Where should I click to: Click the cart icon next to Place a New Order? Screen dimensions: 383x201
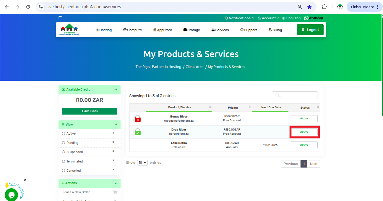click(115, 192)
